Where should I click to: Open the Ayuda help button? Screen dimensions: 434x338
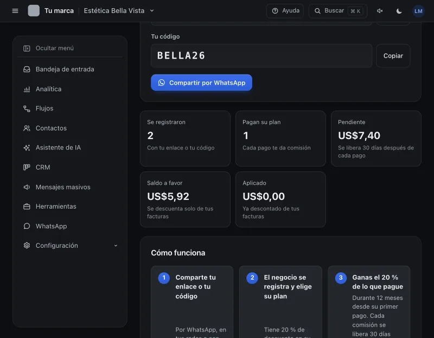tap(285, 11)
